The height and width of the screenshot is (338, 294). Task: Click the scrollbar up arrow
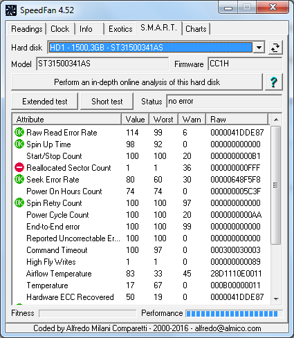(276, 120)
